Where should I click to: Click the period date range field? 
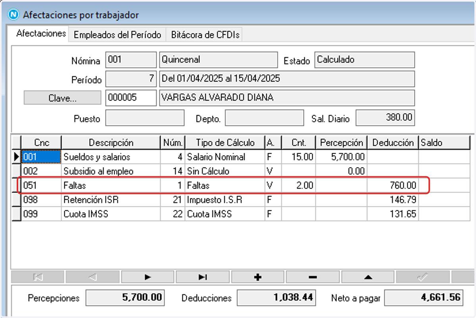tap(287, 79)
